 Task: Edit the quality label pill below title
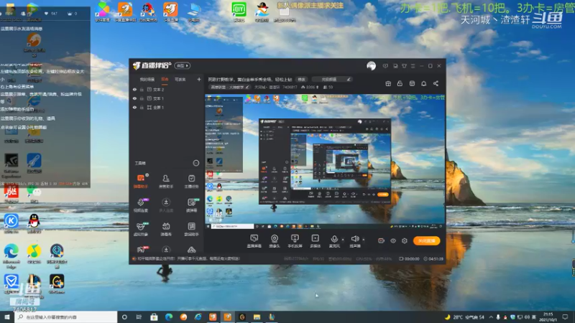[230, 87]
